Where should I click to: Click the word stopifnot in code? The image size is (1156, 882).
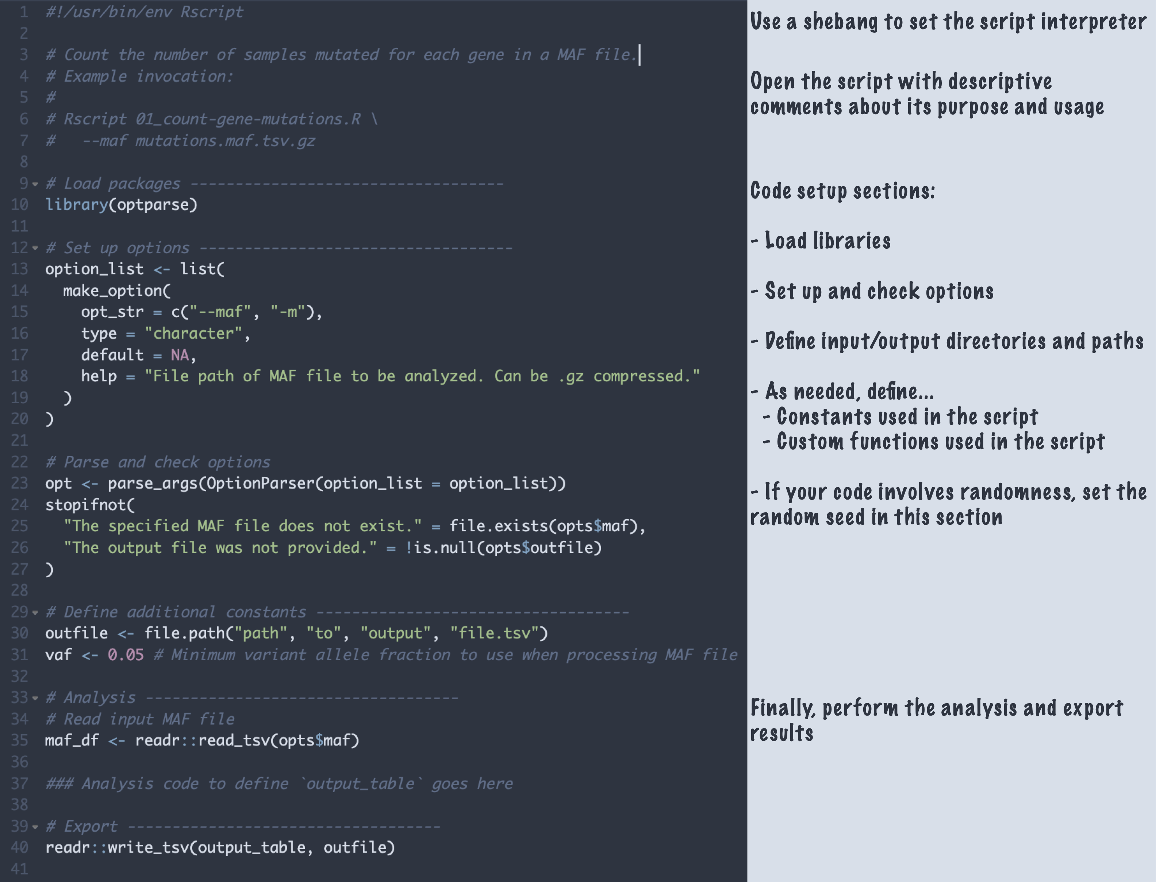86,505
